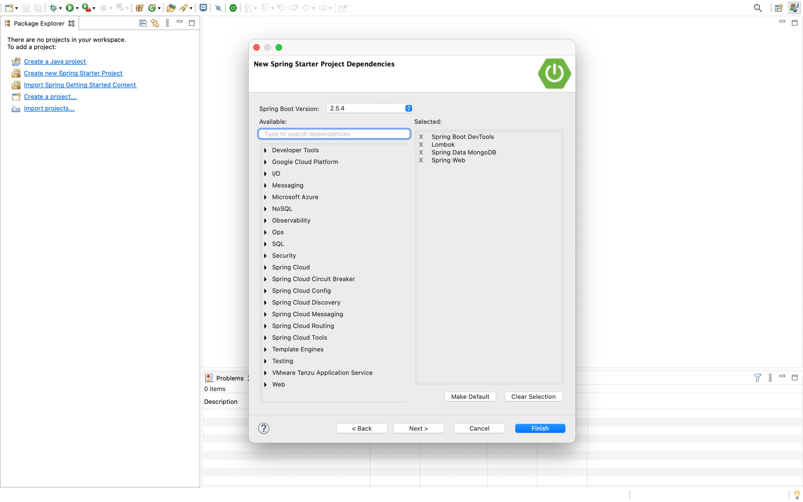
Task: Click the green Spring Boot power toolbar icon
Action: (233, 8)
